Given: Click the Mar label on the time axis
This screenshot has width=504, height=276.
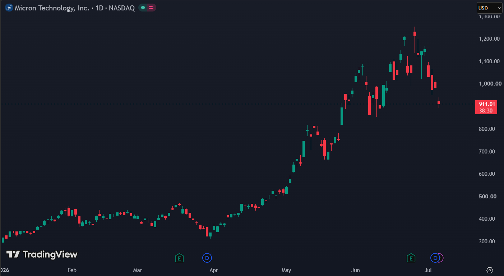Looking at the screenshot, I should click(x=138, y=270).
